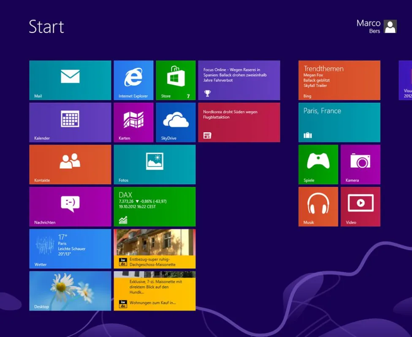Image resolution: width=412 pixels, height=337 pixels.
Task: Click the 17° temperature reading
Action: coord(62,237)
